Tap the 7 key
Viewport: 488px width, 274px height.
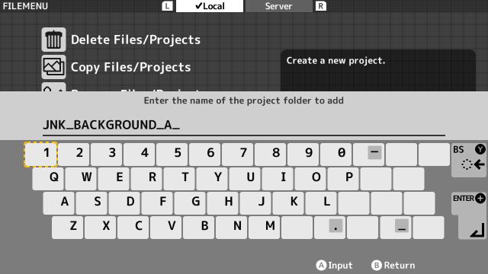click(238, 154)
